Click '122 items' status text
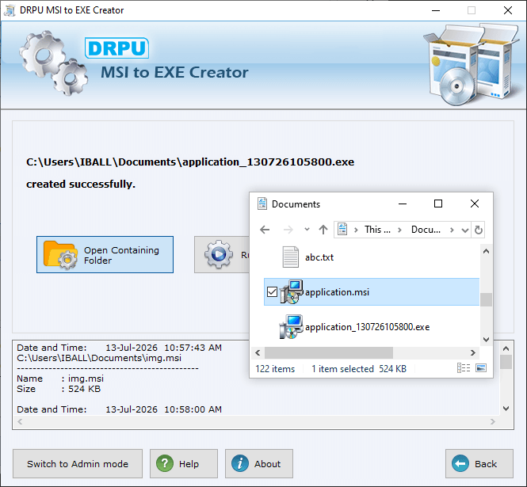This screenshot has width=527, height=487. (x=275, y=369)
